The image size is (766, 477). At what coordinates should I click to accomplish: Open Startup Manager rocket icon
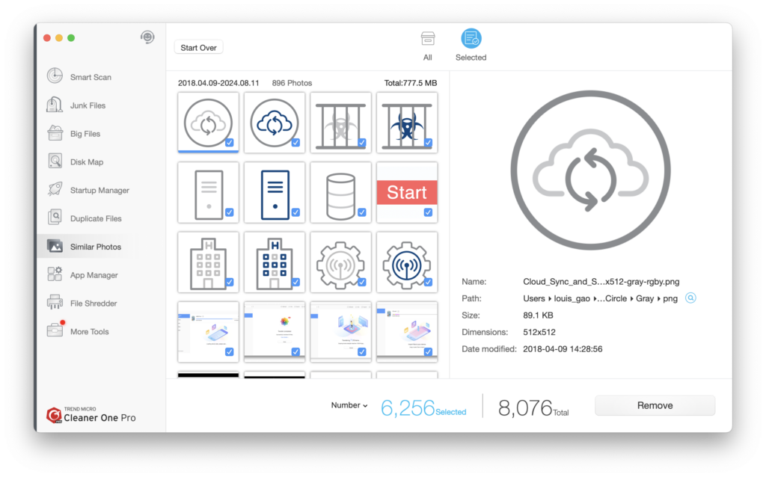[55, 190]
